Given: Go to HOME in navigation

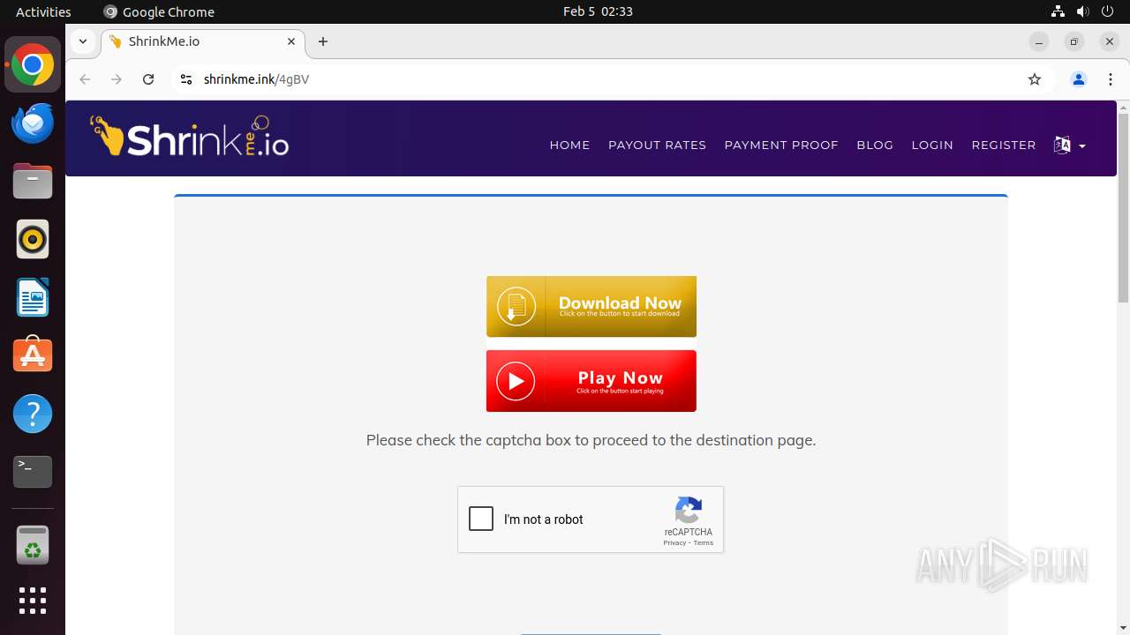Looking at the screenshot, I should [569, 146].
